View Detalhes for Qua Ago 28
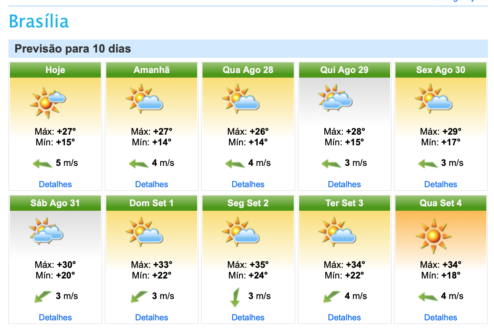The height and width of the screenshot is (331, 494). tap(248, 184)
